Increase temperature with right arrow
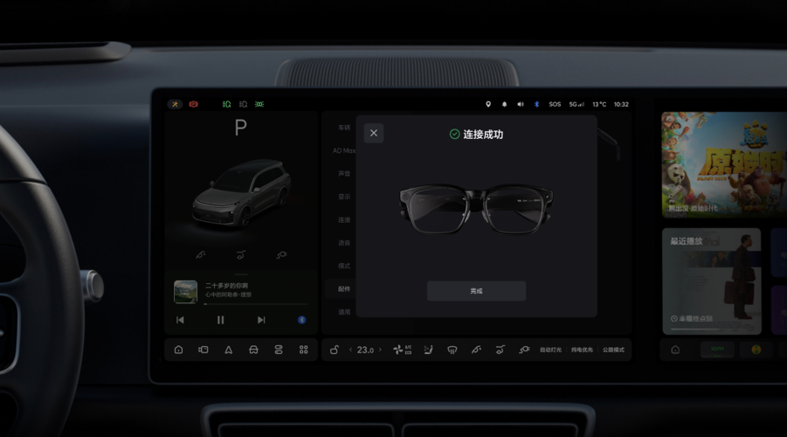The height and width of the screenshot is (437, 787). [380, 350]
